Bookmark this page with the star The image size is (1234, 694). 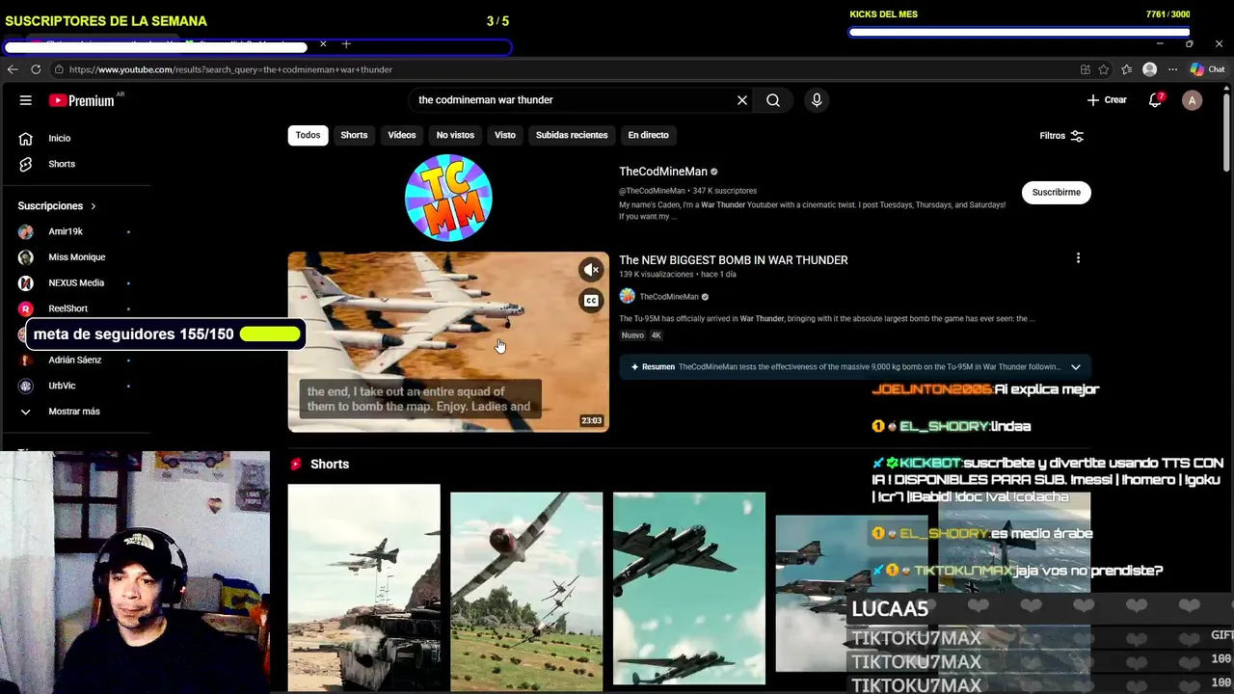pos(1104,69)
